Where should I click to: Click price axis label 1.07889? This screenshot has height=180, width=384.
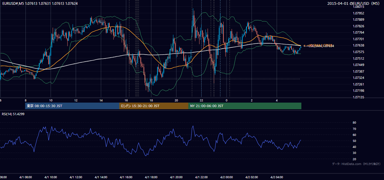click(359, 19)
